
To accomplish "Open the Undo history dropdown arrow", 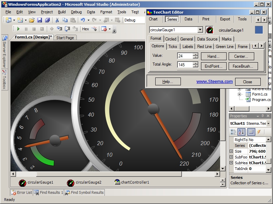I will point(88,20).
